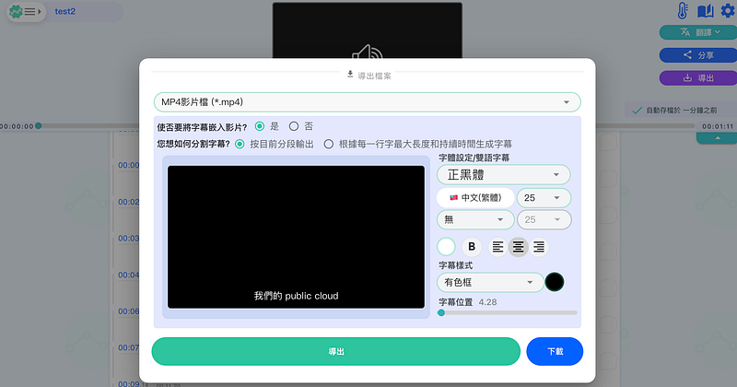Pick the black box color swatch
Screen dimensions: 737x387
pyautogui.click(x=555, y=282)
